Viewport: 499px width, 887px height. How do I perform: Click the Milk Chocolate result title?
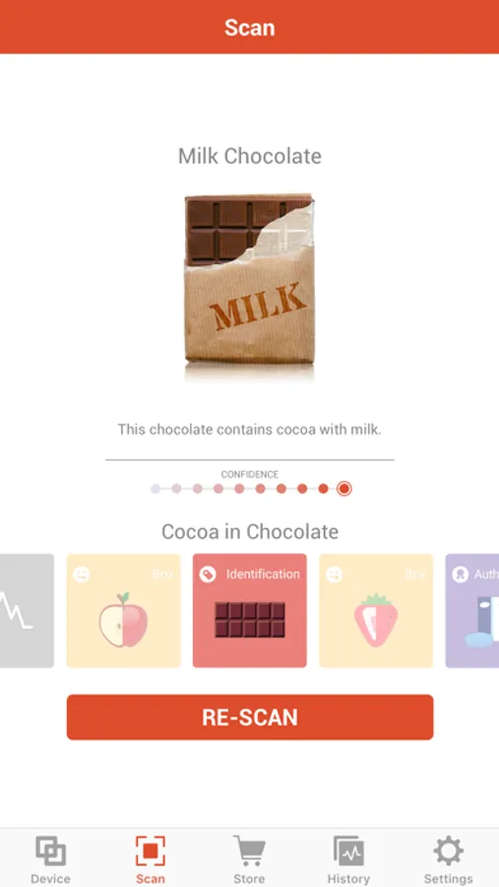click(x=250, y=156)
